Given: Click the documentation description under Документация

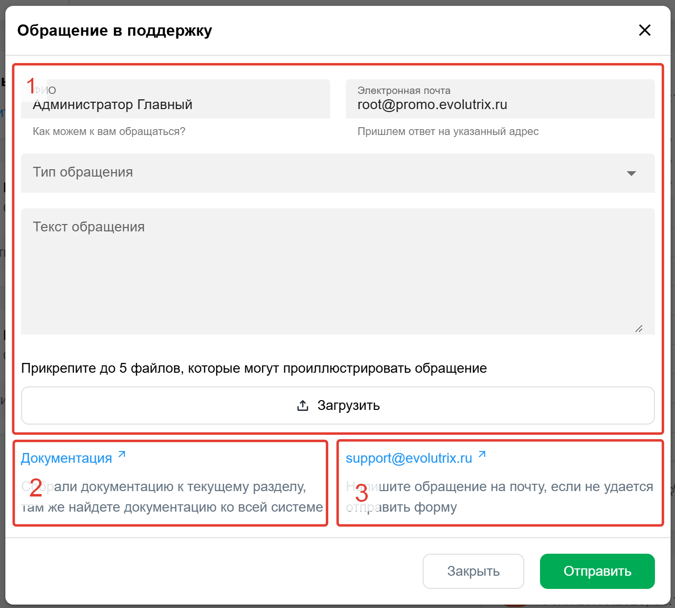Looking at the screenshot, I should [x=172, y=497].
